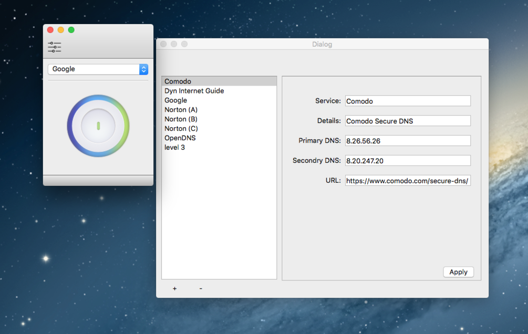Select Norton (A) in the list

point(219,109)
